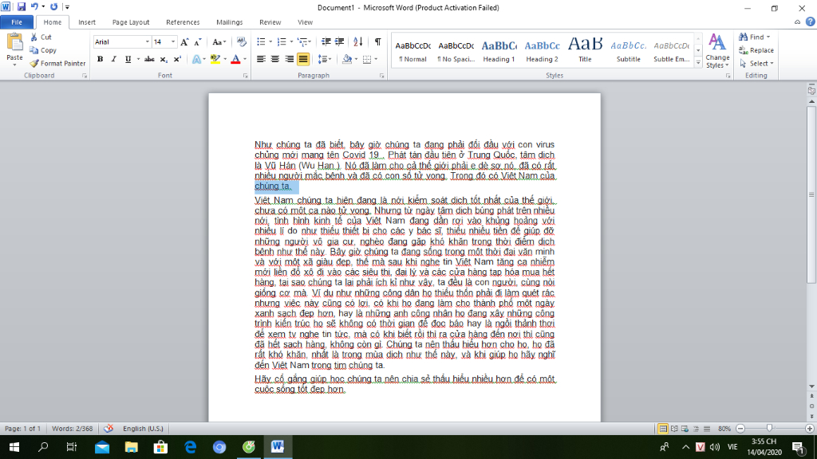Apply the No Spacing style
817x459 pixels.
[456, 50]
